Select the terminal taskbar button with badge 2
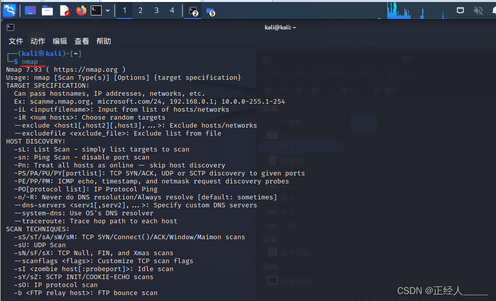 point(193,11)
